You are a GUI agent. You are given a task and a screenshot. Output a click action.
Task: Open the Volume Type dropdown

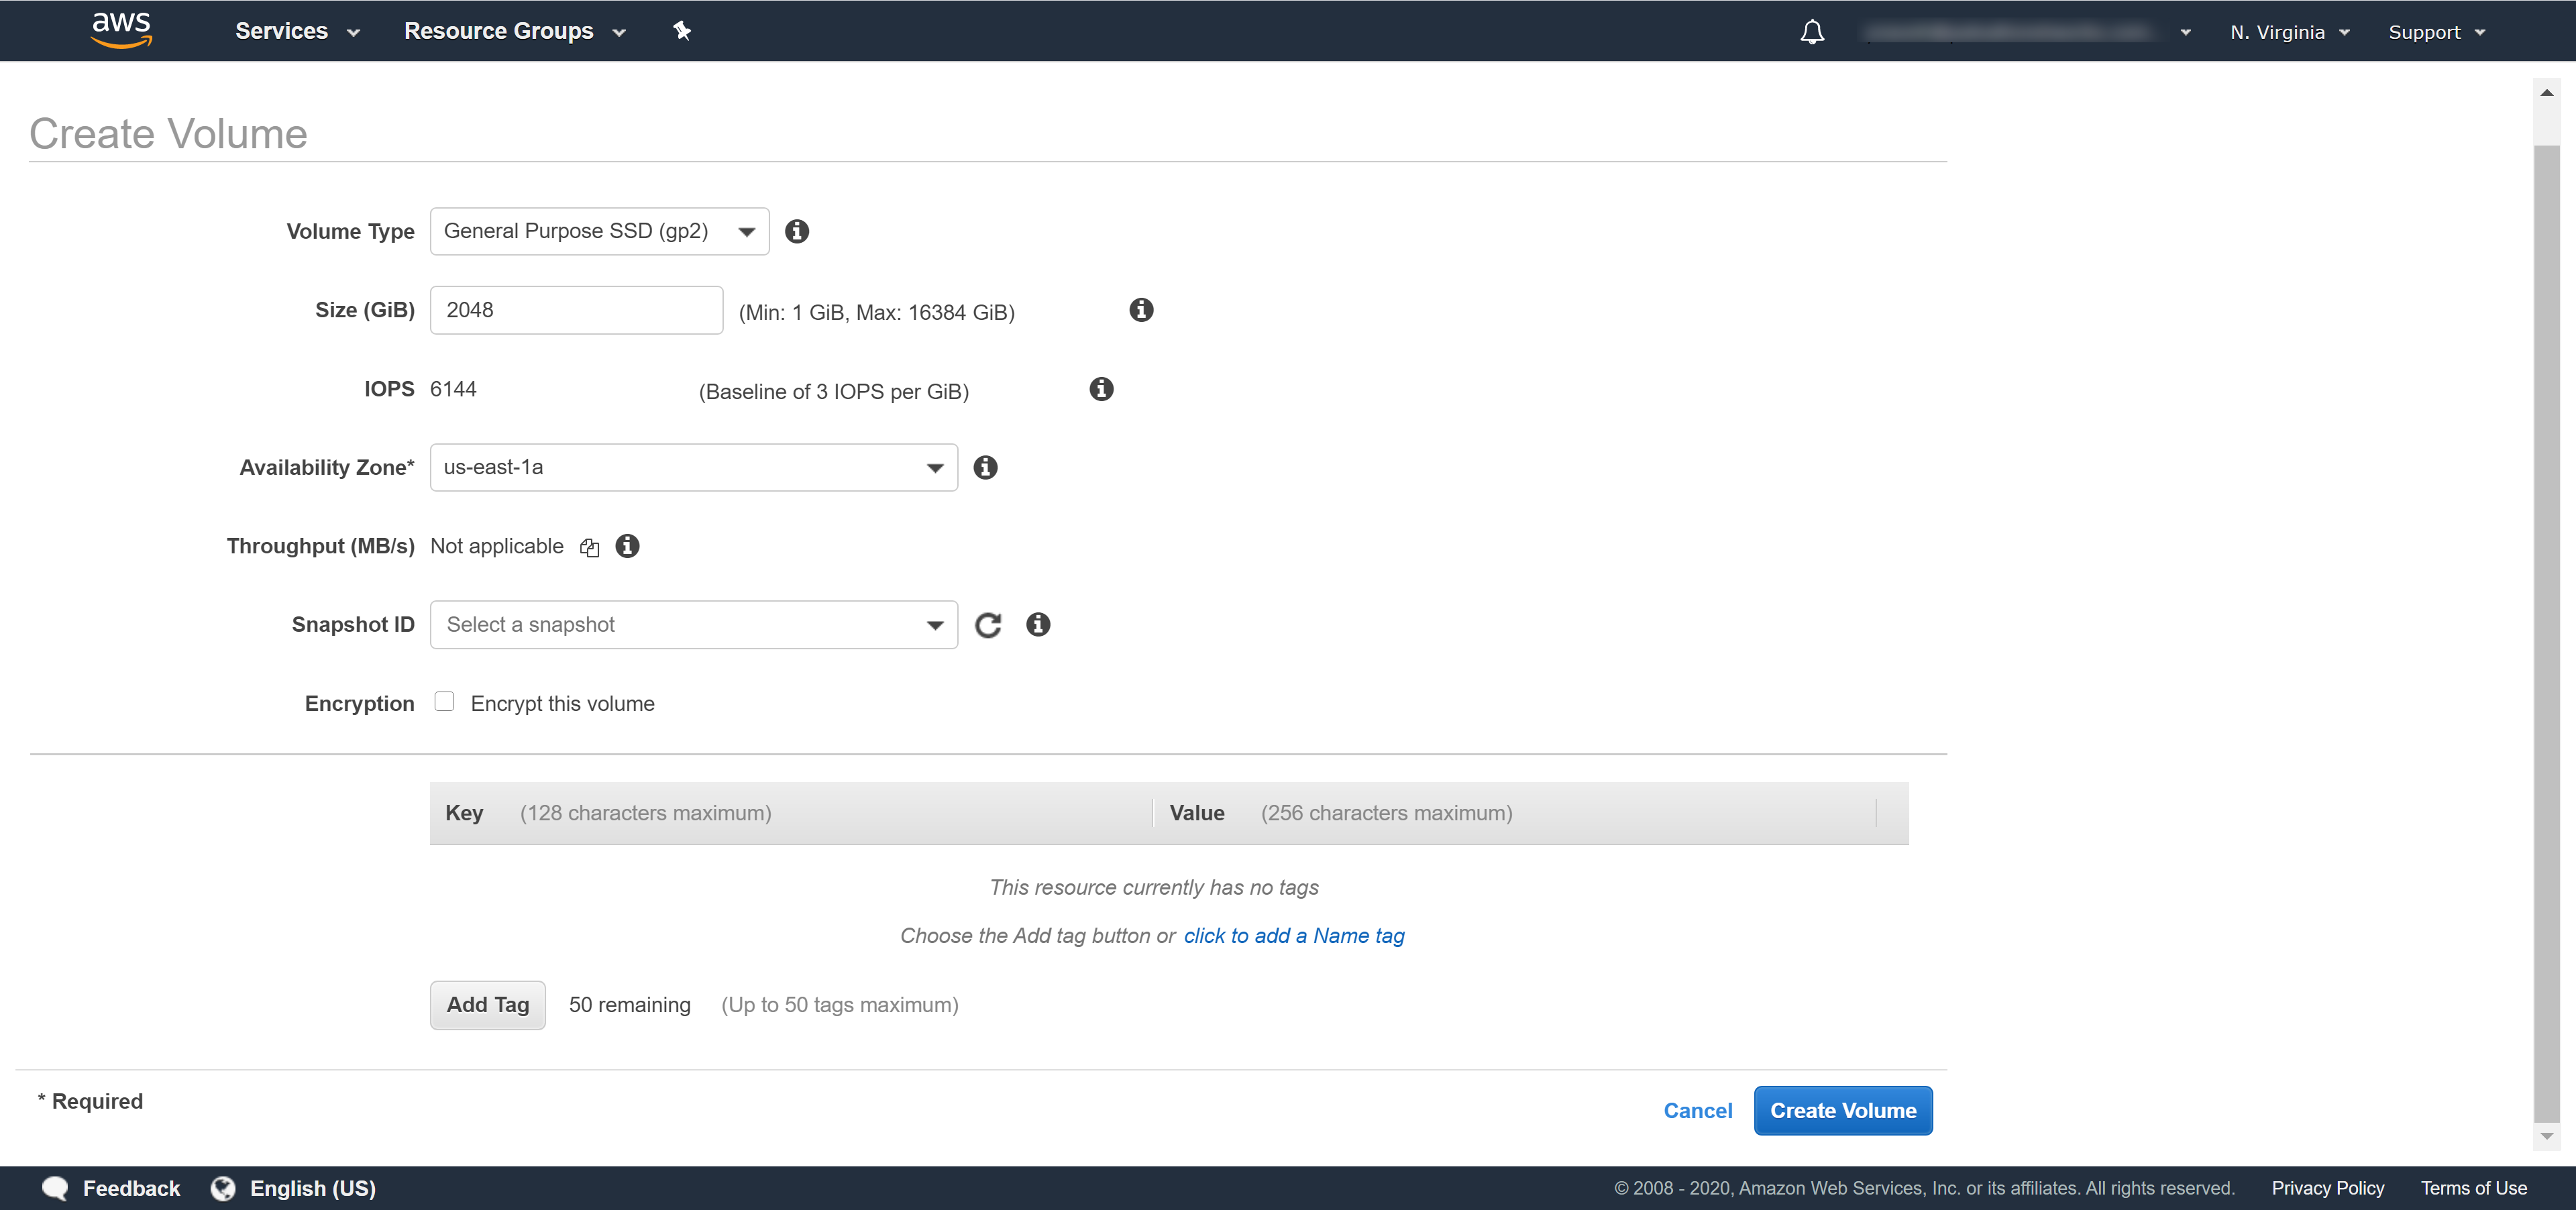(599, 231)
